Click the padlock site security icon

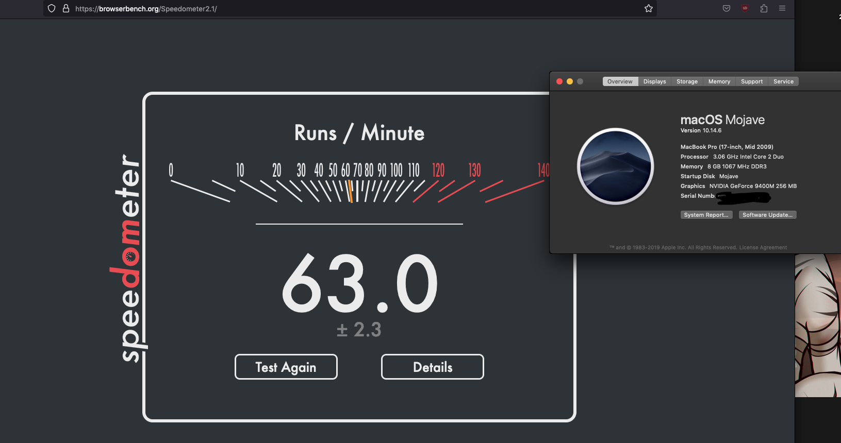click(x=66, y=8)
